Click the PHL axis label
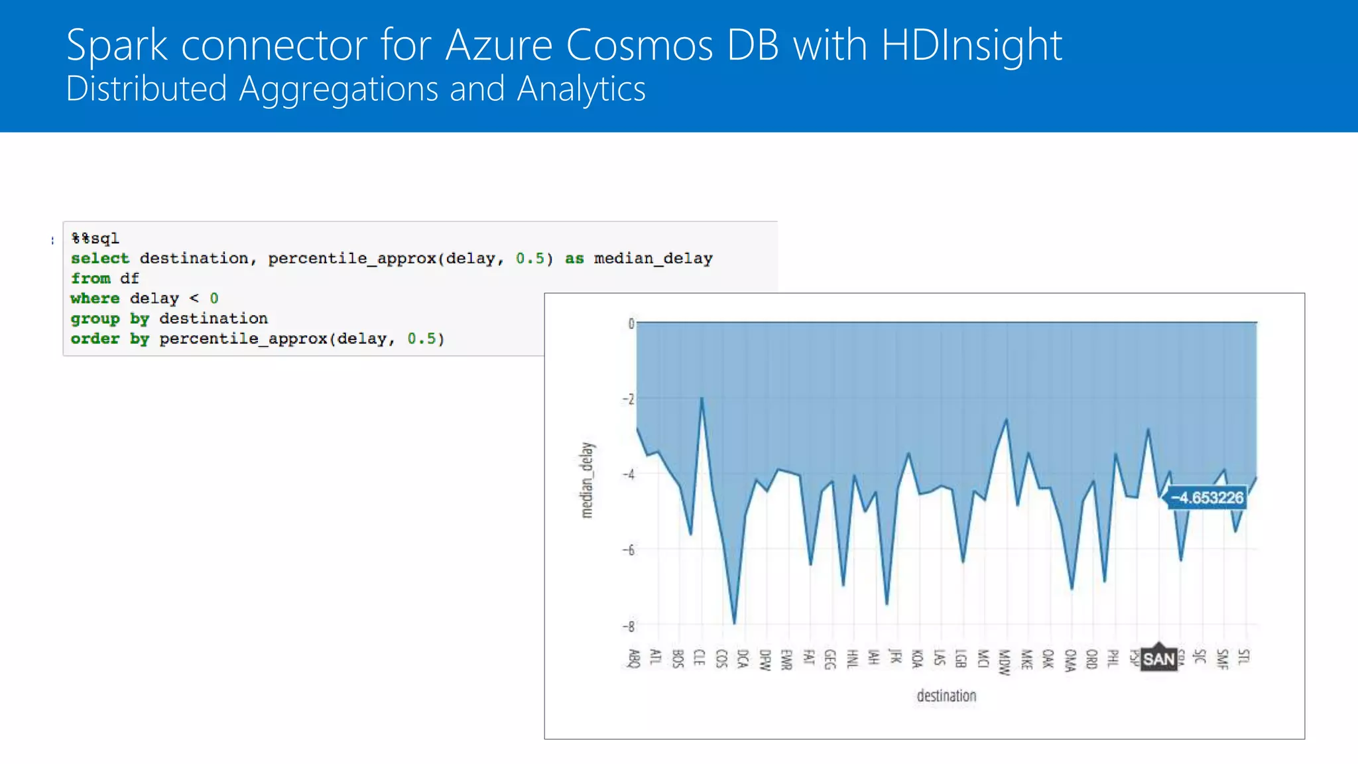The image size is (1358, 764). click(1113, 657)
